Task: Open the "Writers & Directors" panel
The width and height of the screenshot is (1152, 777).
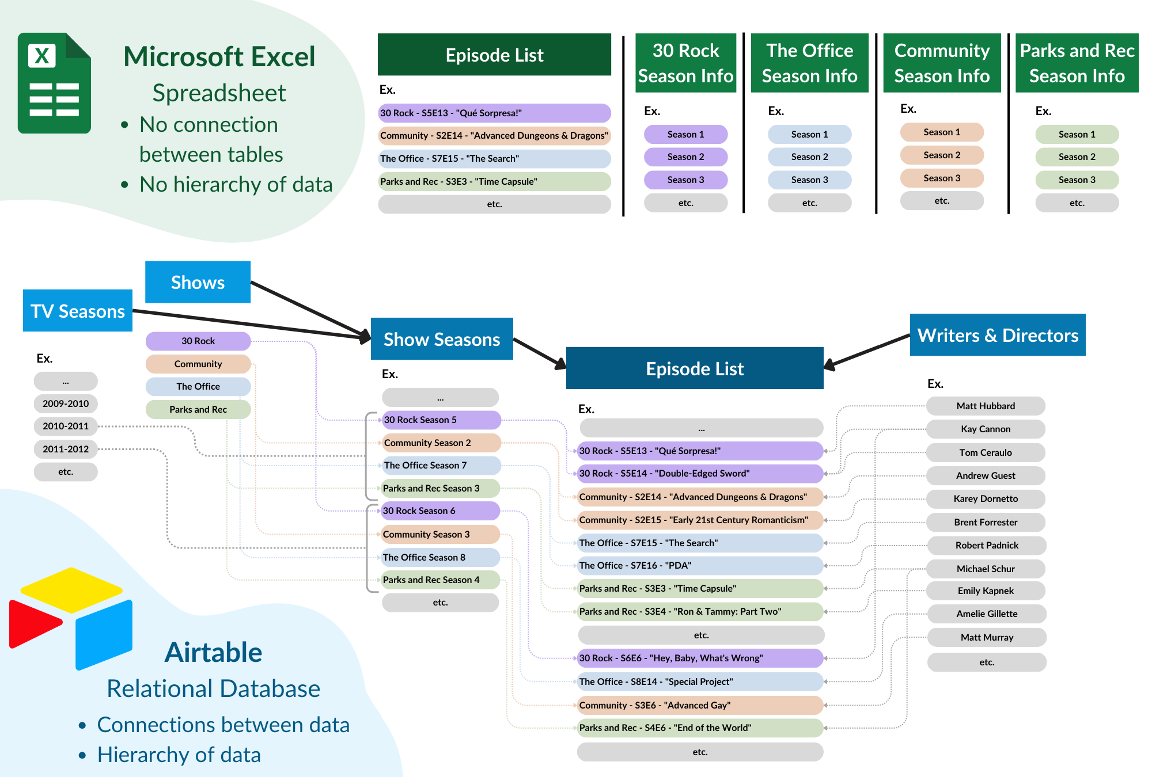Action: [998, 335]
